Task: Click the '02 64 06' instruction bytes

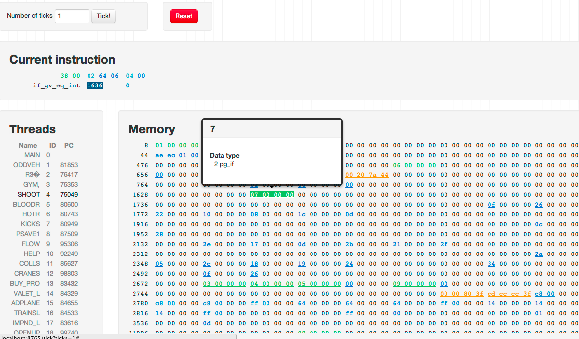Action: [103, 76]
